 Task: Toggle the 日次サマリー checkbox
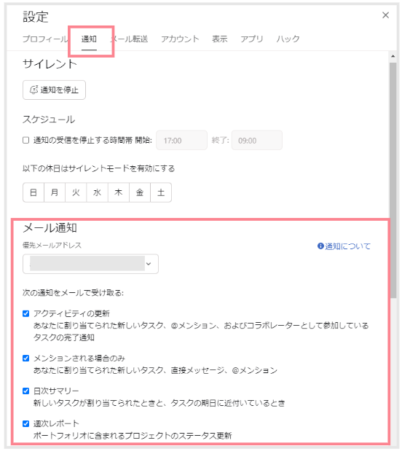point(26,391)
